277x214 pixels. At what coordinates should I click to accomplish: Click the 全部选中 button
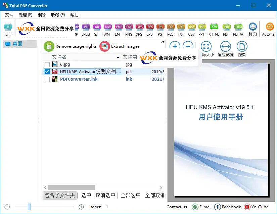pyautogui.click(x=130, y=195)
